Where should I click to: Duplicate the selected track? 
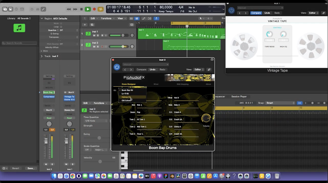tap(92, 25)
